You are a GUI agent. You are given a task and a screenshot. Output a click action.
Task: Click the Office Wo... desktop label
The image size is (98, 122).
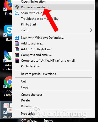pos(29,120)
